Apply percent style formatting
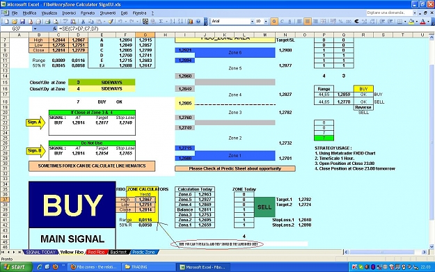Viewport: 435px width, 272px height. pyautogui.click(x=340, y=22)
